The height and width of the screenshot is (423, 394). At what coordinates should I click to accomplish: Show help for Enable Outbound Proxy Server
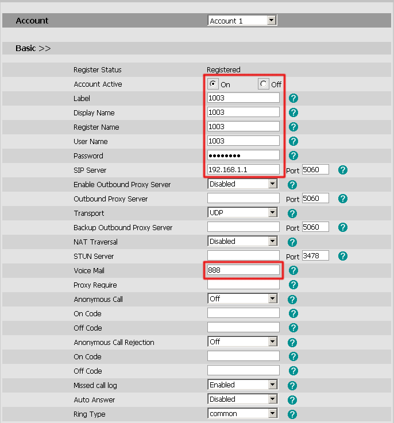[292, 184]
